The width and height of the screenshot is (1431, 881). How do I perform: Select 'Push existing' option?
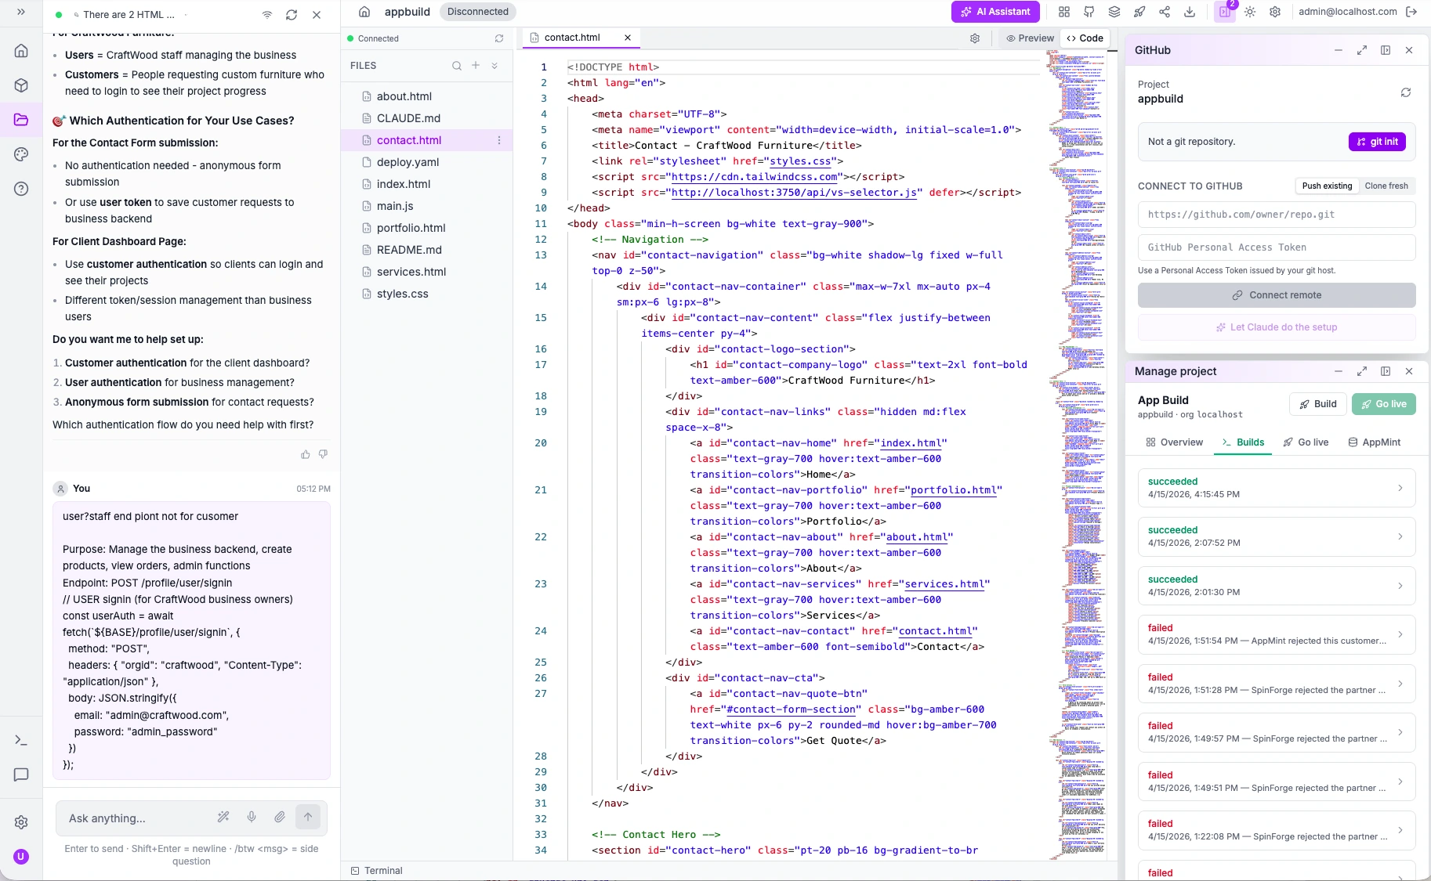(1327, 186)
